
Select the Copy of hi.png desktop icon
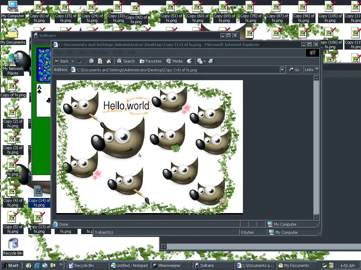[13, 89]
